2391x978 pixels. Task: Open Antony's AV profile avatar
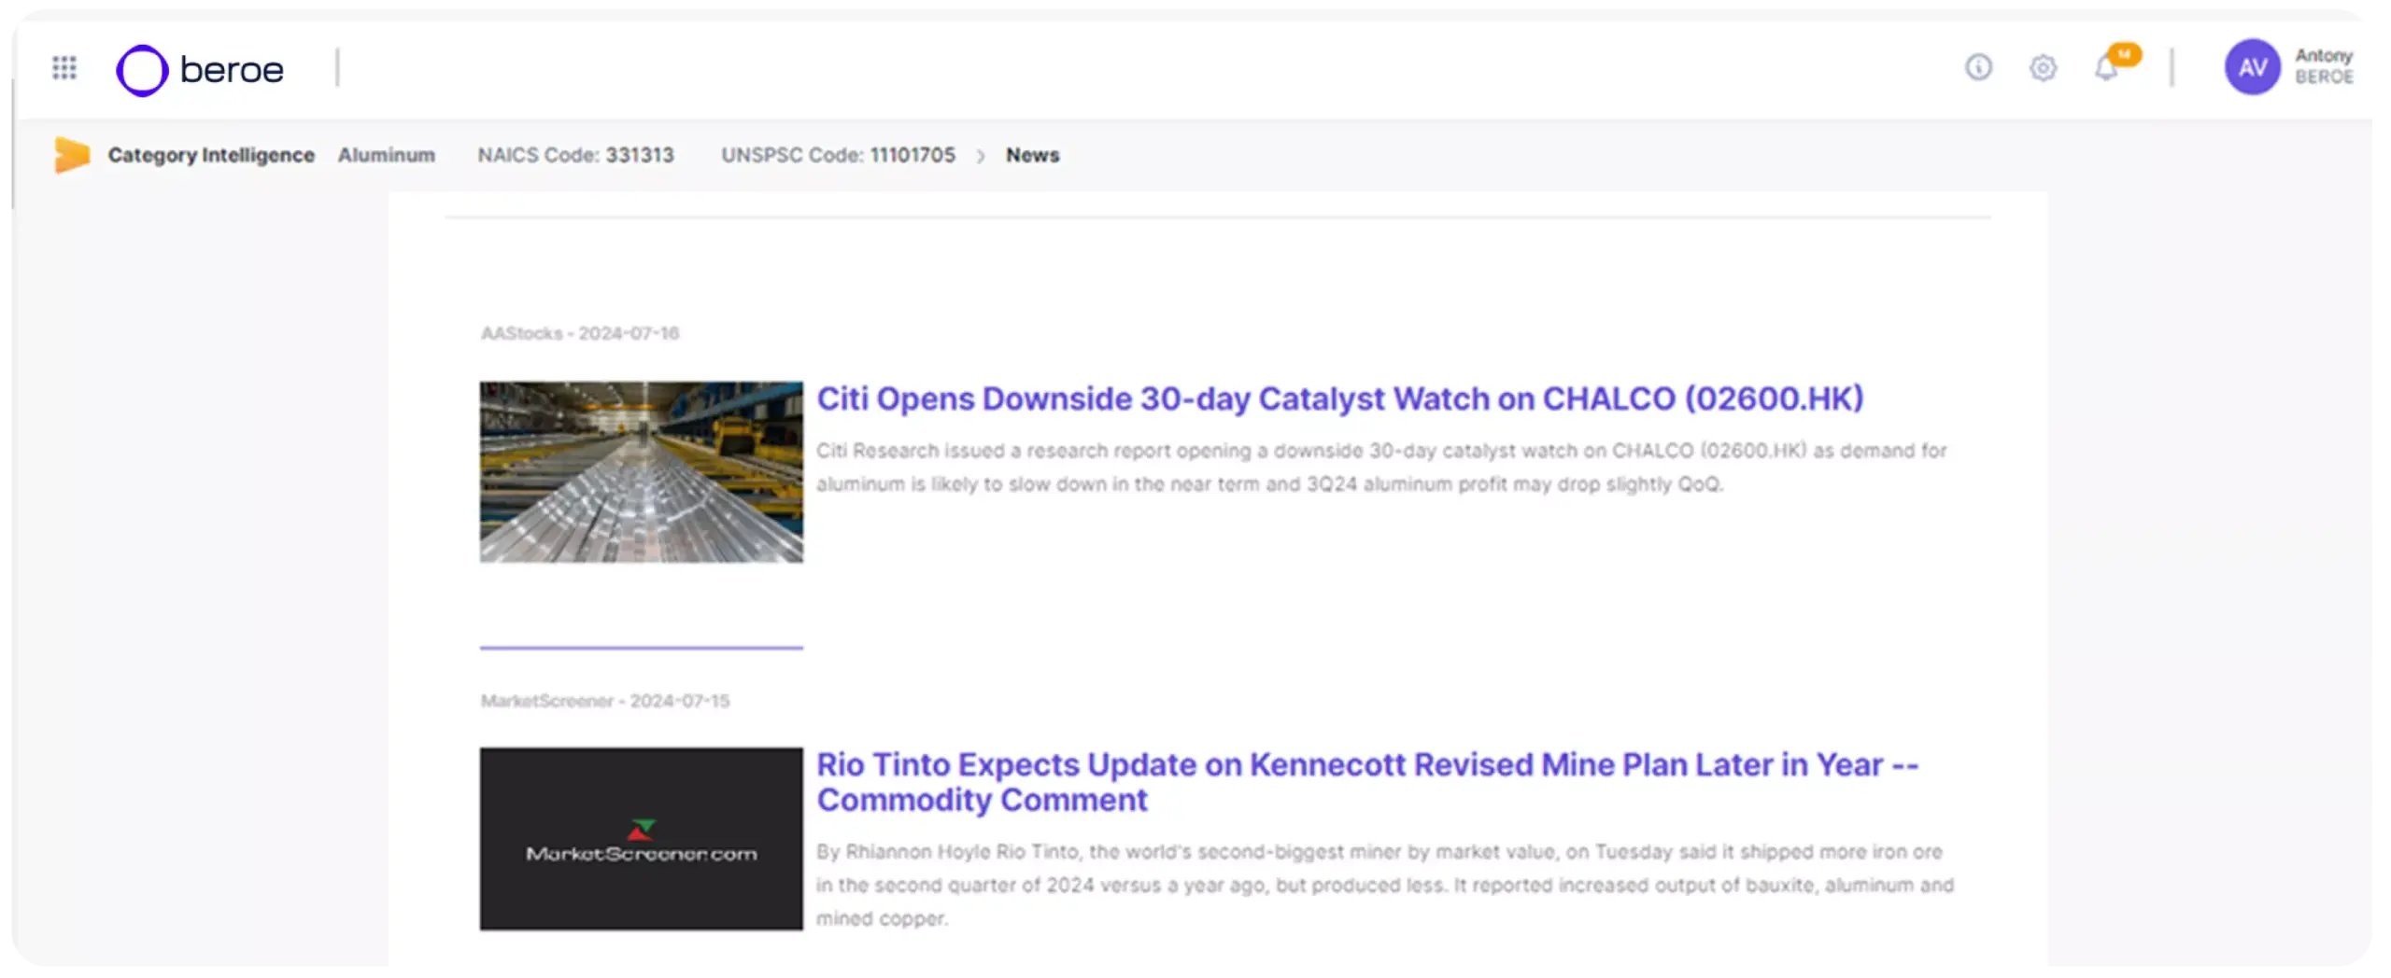2253,67
